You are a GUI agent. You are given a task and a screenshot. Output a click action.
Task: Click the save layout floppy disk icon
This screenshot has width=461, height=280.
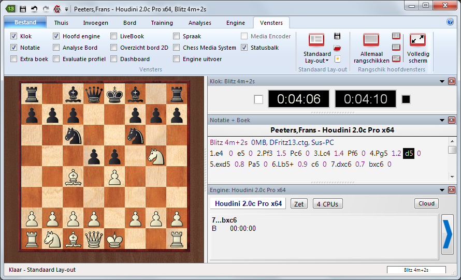click(337, 36)
